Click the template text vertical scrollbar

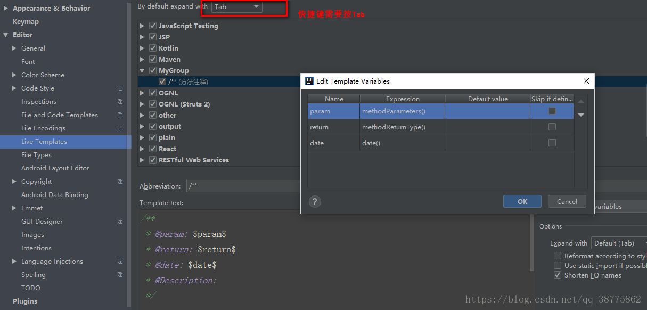click(532, 242)
